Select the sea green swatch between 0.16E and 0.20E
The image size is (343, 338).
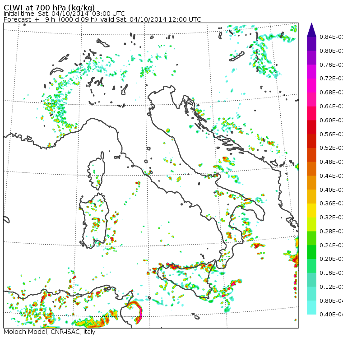pos(311,266)
